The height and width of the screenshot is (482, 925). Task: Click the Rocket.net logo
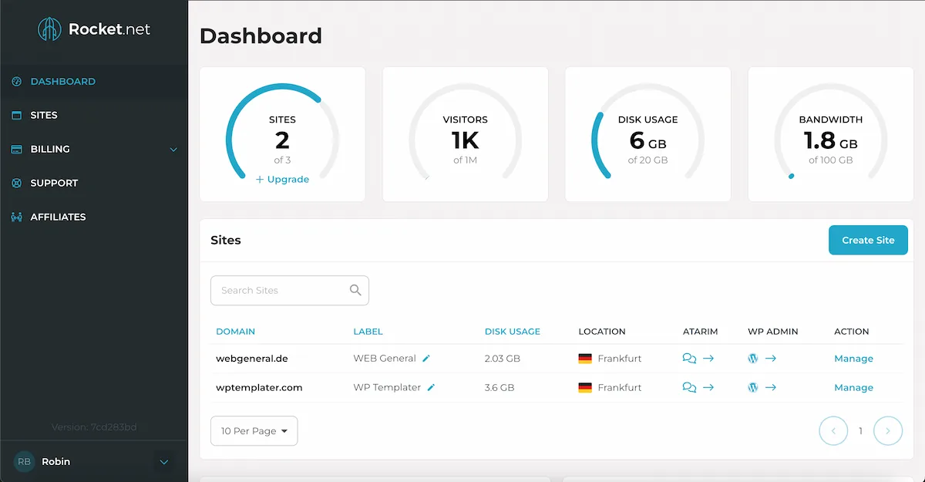pyautogui.click(x=94, y=30)
